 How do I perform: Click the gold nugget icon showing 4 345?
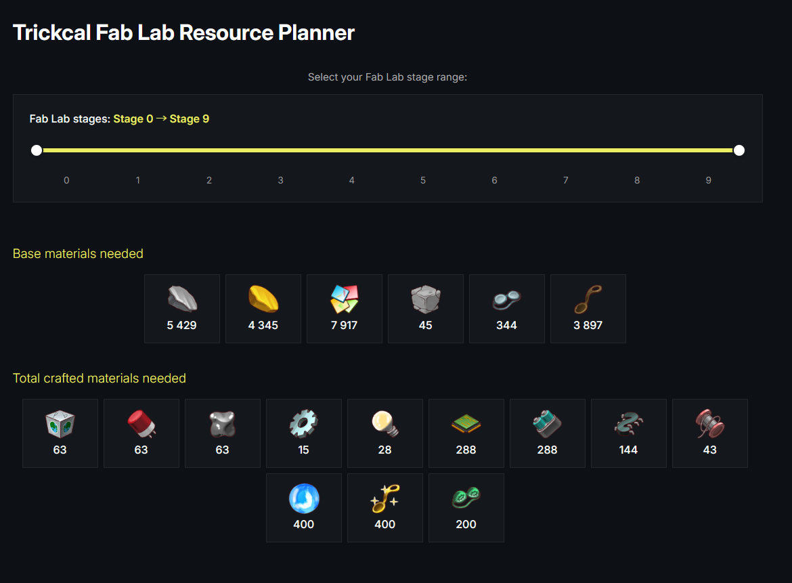(x=263, y=299)
